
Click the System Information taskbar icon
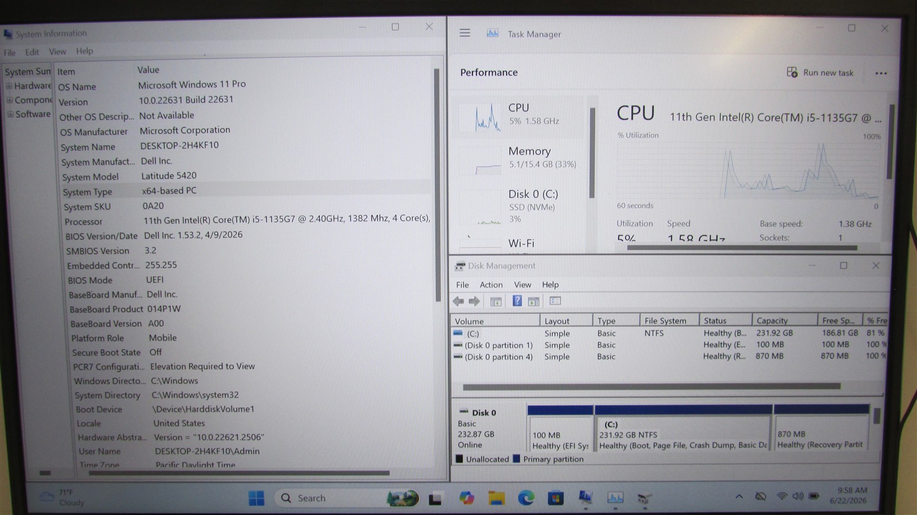[x=585, y=498]
